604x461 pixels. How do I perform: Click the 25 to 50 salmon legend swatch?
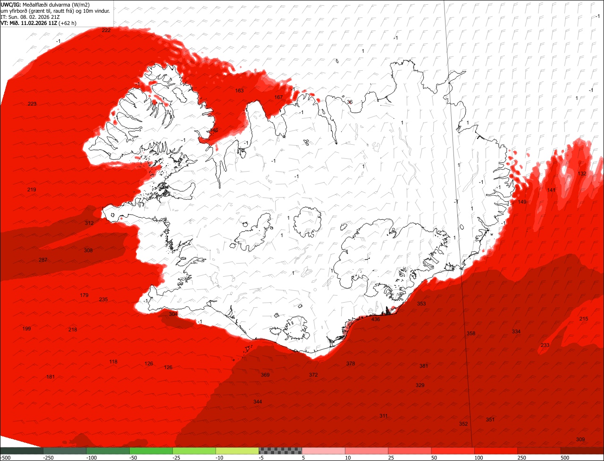click(410, 451)
